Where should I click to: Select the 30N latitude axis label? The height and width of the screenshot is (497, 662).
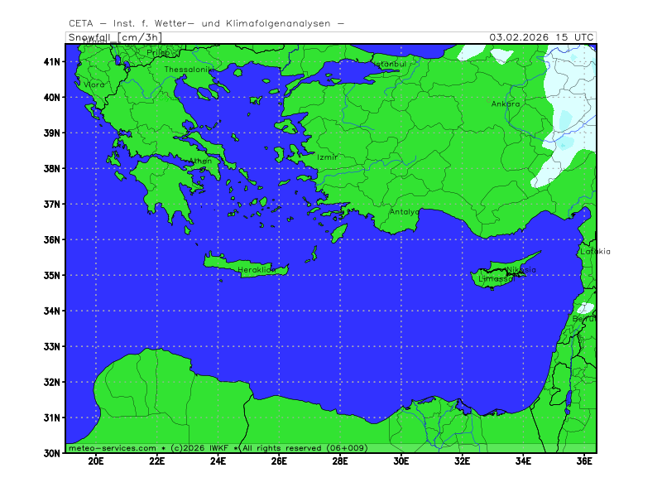pos(52,453)
